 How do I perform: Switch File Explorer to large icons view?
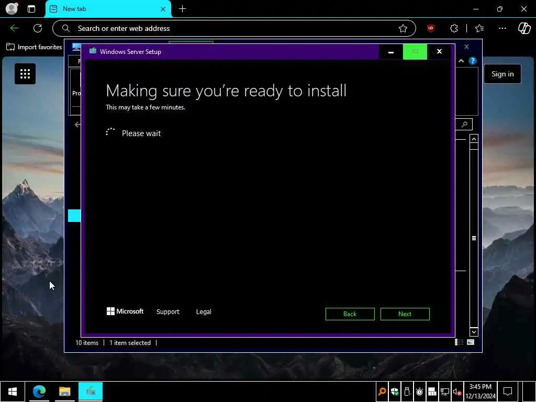471,342
